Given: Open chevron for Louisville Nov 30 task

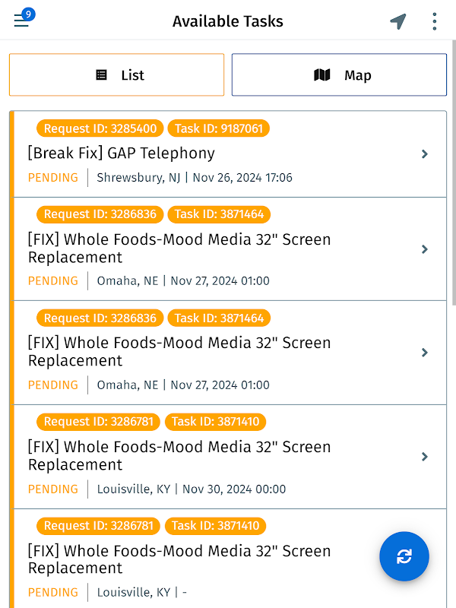Looking at the screenshot, I should coord(425,457).
